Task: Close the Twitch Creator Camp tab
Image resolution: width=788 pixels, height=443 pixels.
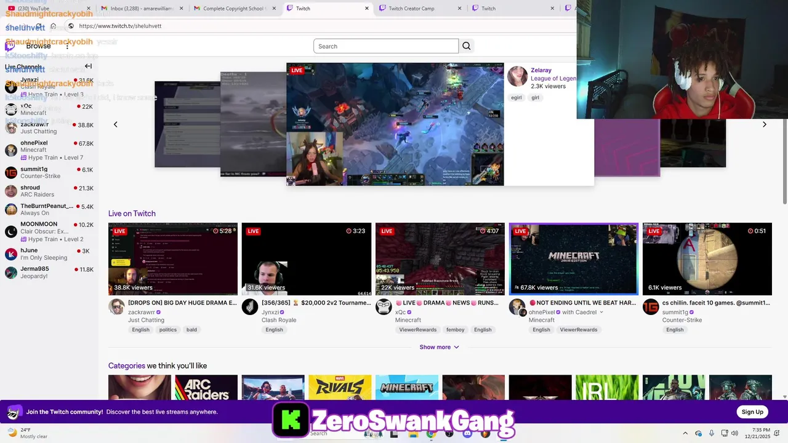Action: [459, 9]
